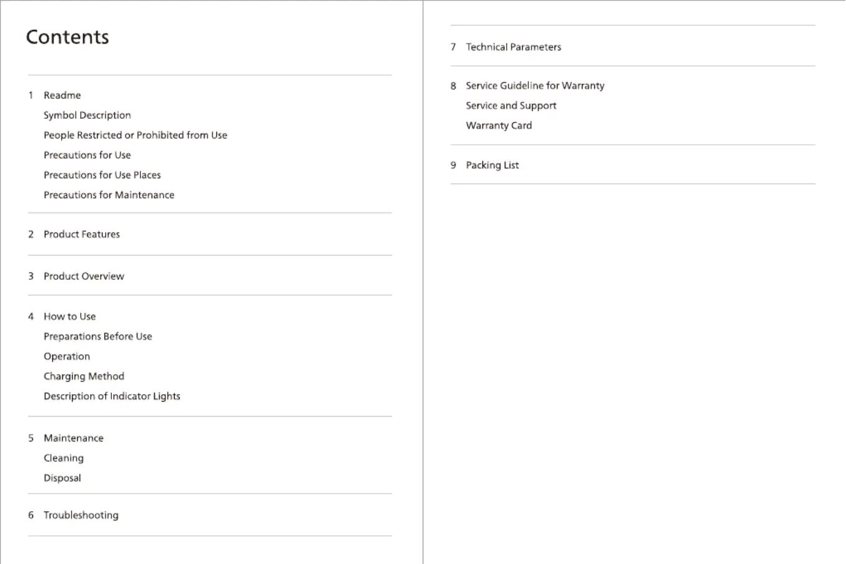Open Service Guideline for Warranty
The image size is (846, 564).
(x=535, y=86)
